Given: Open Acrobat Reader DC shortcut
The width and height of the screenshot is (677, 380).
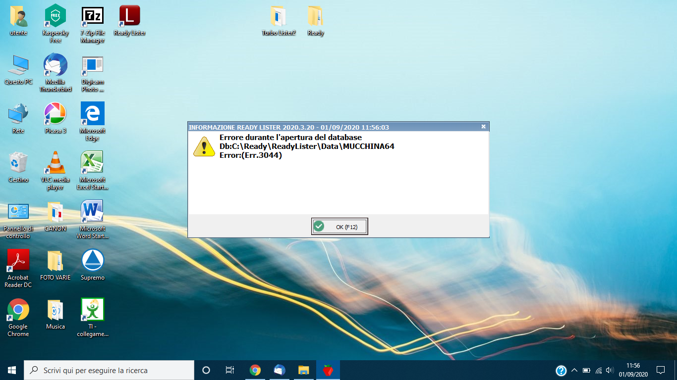Looking at the screenshot, I should (18, 269).
